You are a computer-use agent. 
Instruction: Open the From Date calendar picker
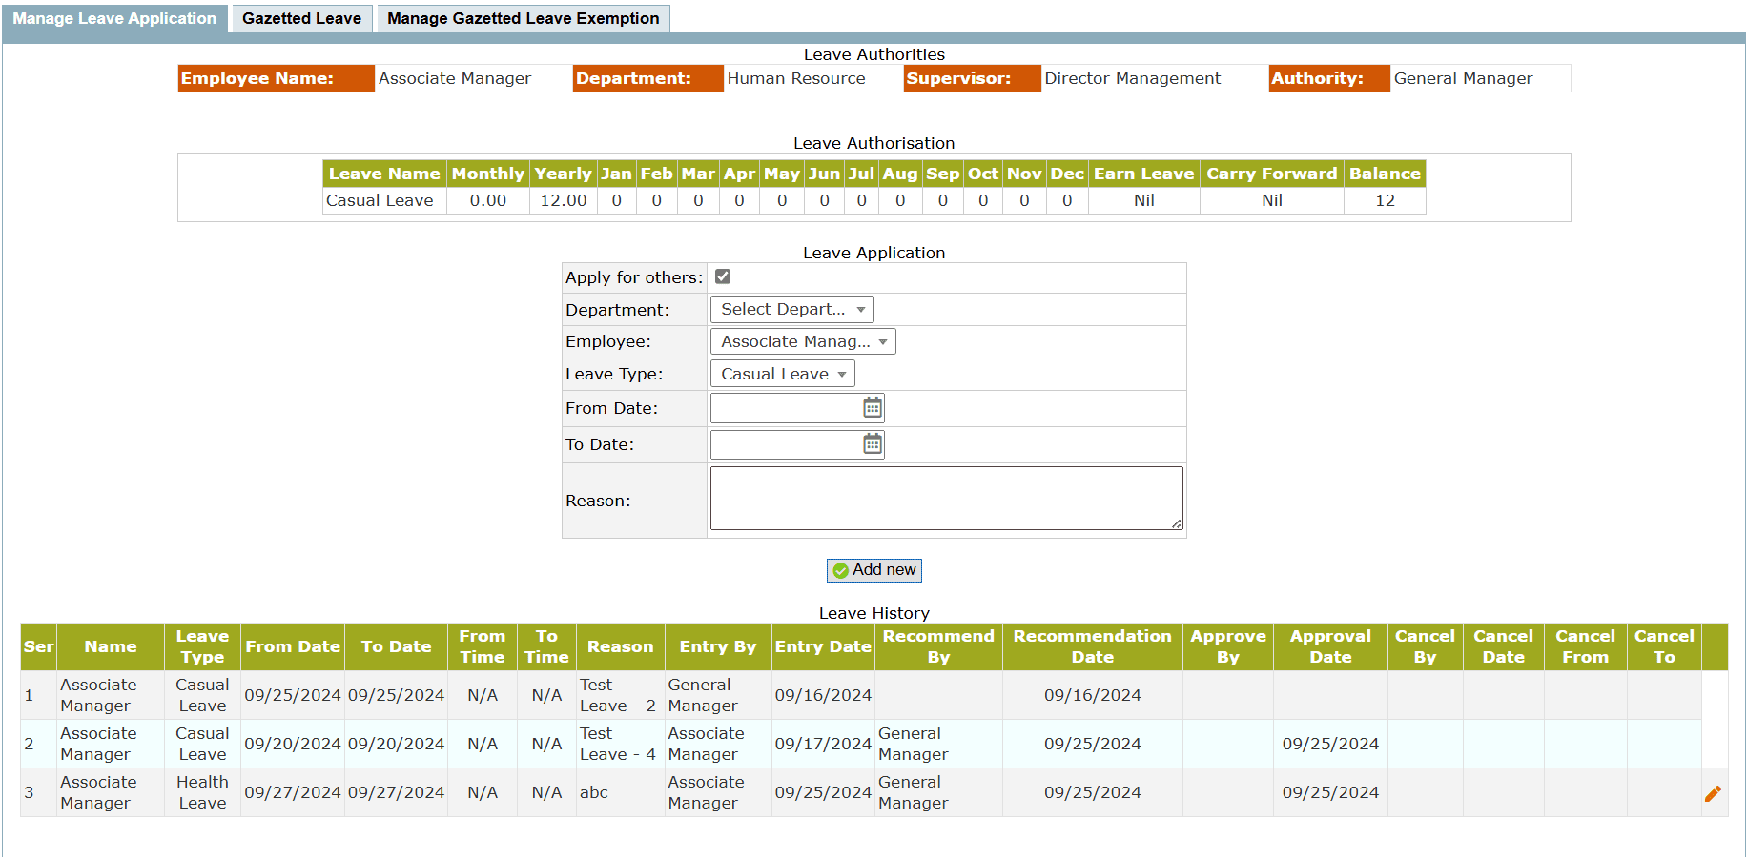(872, 408)
